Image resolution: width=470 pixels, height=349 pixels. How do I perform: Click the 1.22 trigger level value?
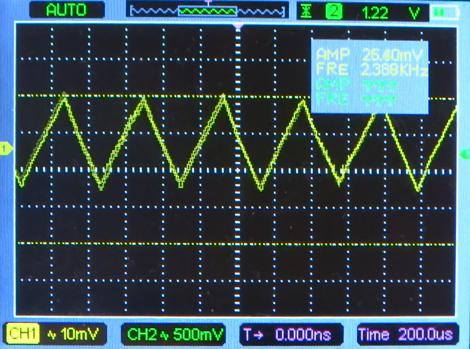375,13
